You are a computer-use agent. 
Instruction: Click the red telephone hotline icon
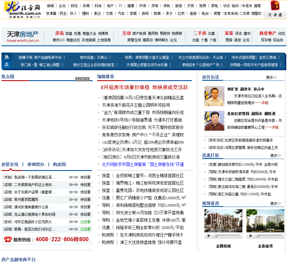(x=8, y=239)
